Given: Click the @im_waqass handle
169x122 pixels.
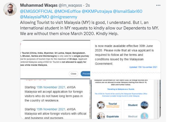Looking at the screenshot, I should [70, 5].
